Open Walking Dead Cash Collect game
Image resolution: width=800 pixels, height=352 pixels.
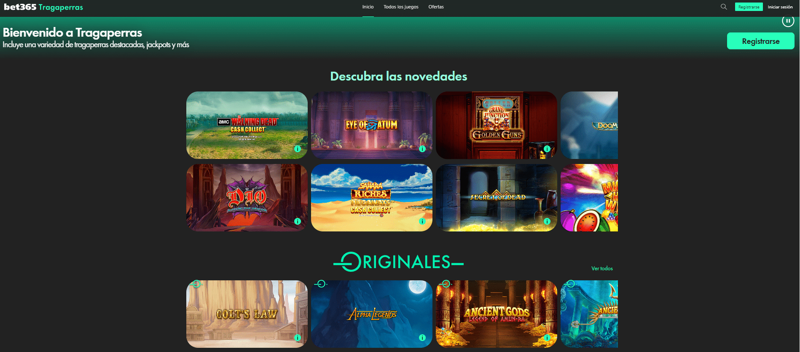point(247,125)
